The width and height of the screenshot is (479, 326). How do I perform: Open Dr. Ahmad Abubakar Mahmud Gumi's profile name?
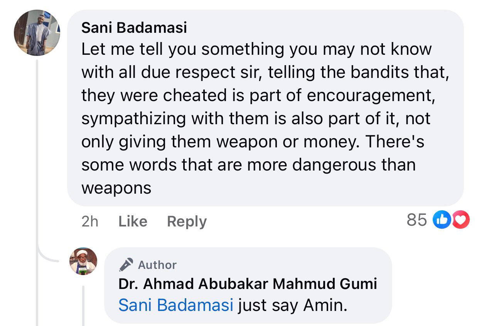point(247,284)
